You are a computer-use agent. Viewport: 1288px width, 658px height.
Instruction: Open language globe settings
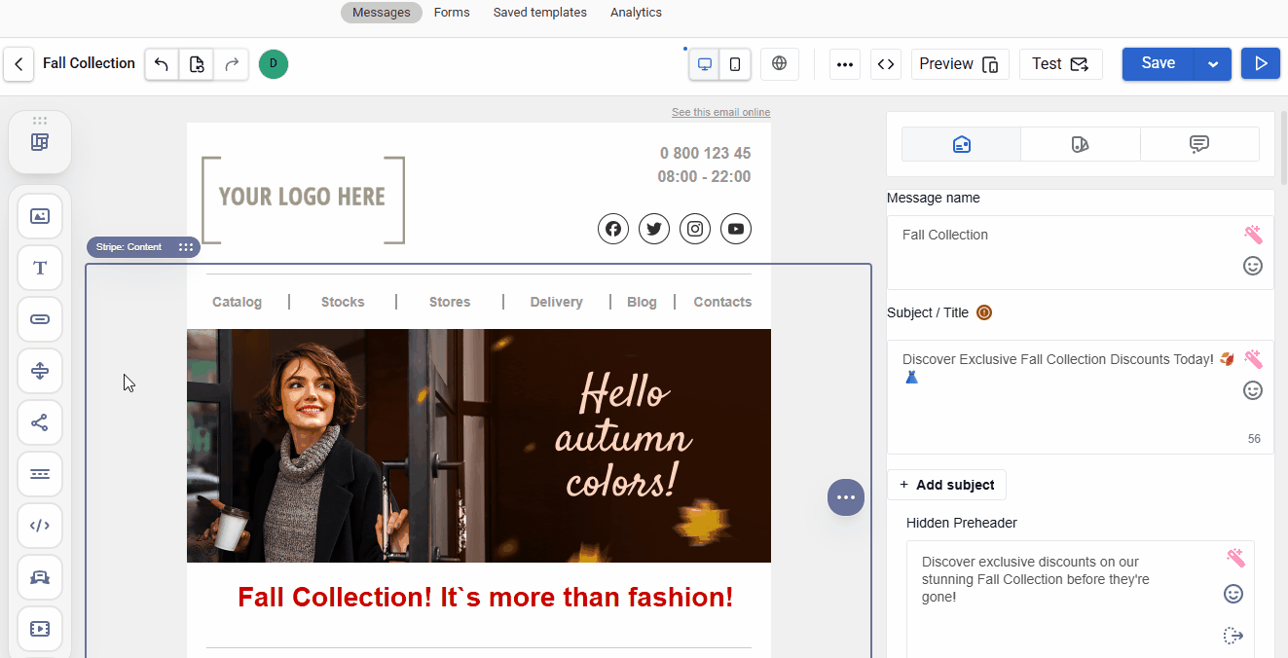click(x=780, y=64)
